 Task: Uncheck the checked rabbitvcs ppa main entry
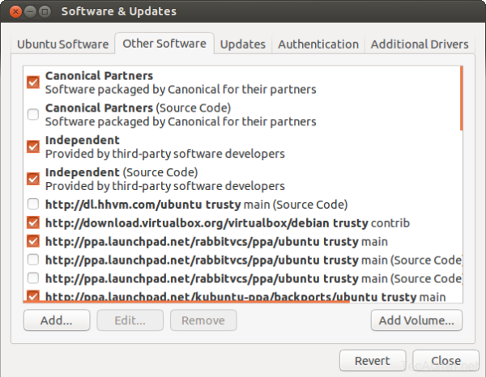[33, 241]
